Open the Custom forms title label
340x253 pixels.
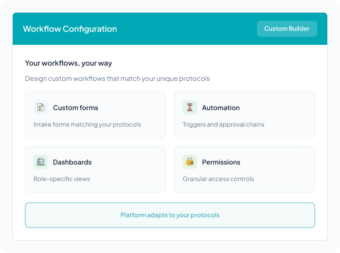tap(75, 108)
